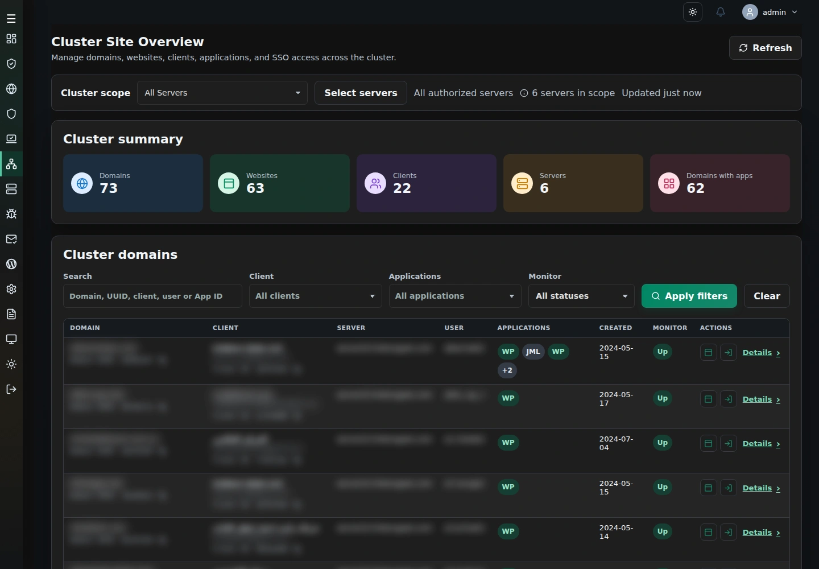819x569 pixels.
Task: Toggle the light/dark theme in top bar
Action: click(693, 12)
